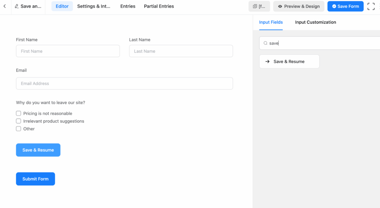Click Preview & Design button
Viewport: 380px width, 208px height.
[x=299, y=6]
